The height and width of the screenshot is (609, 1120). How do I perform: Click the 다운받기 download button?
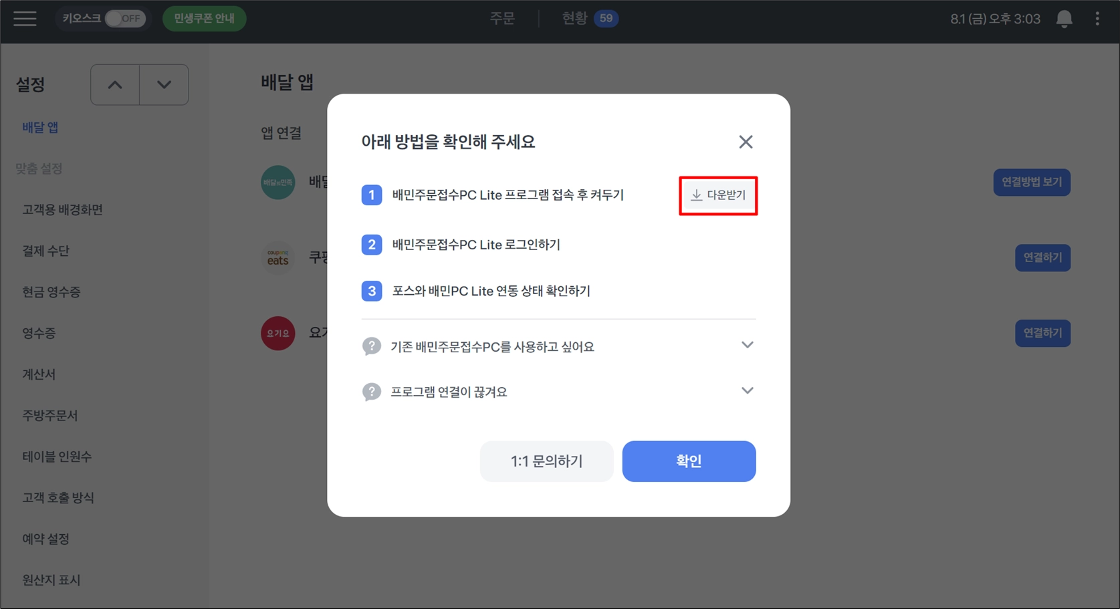(718, 195)
